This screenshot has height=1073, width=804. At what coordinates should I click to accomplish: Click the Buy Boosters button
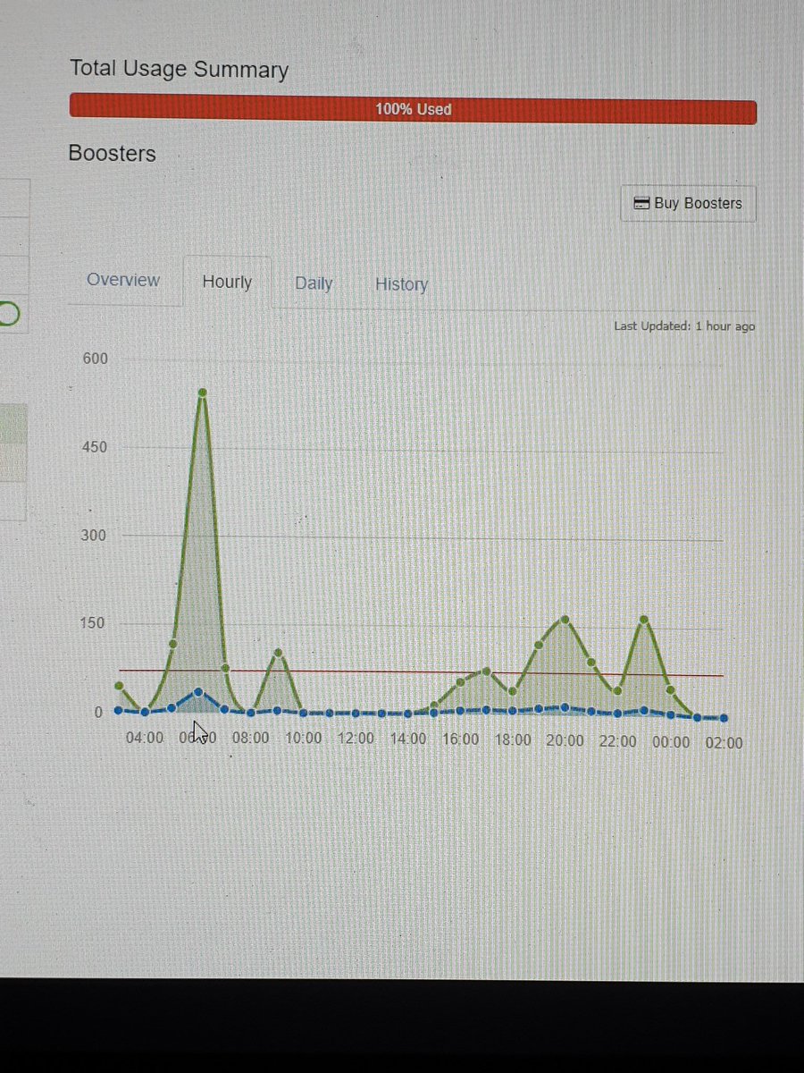point(688,203)
